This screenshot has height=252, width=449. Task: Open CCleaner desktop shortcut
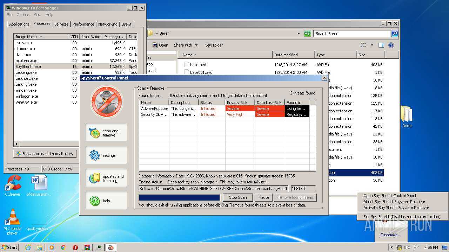pyautogui.click(x=13, y=185)
